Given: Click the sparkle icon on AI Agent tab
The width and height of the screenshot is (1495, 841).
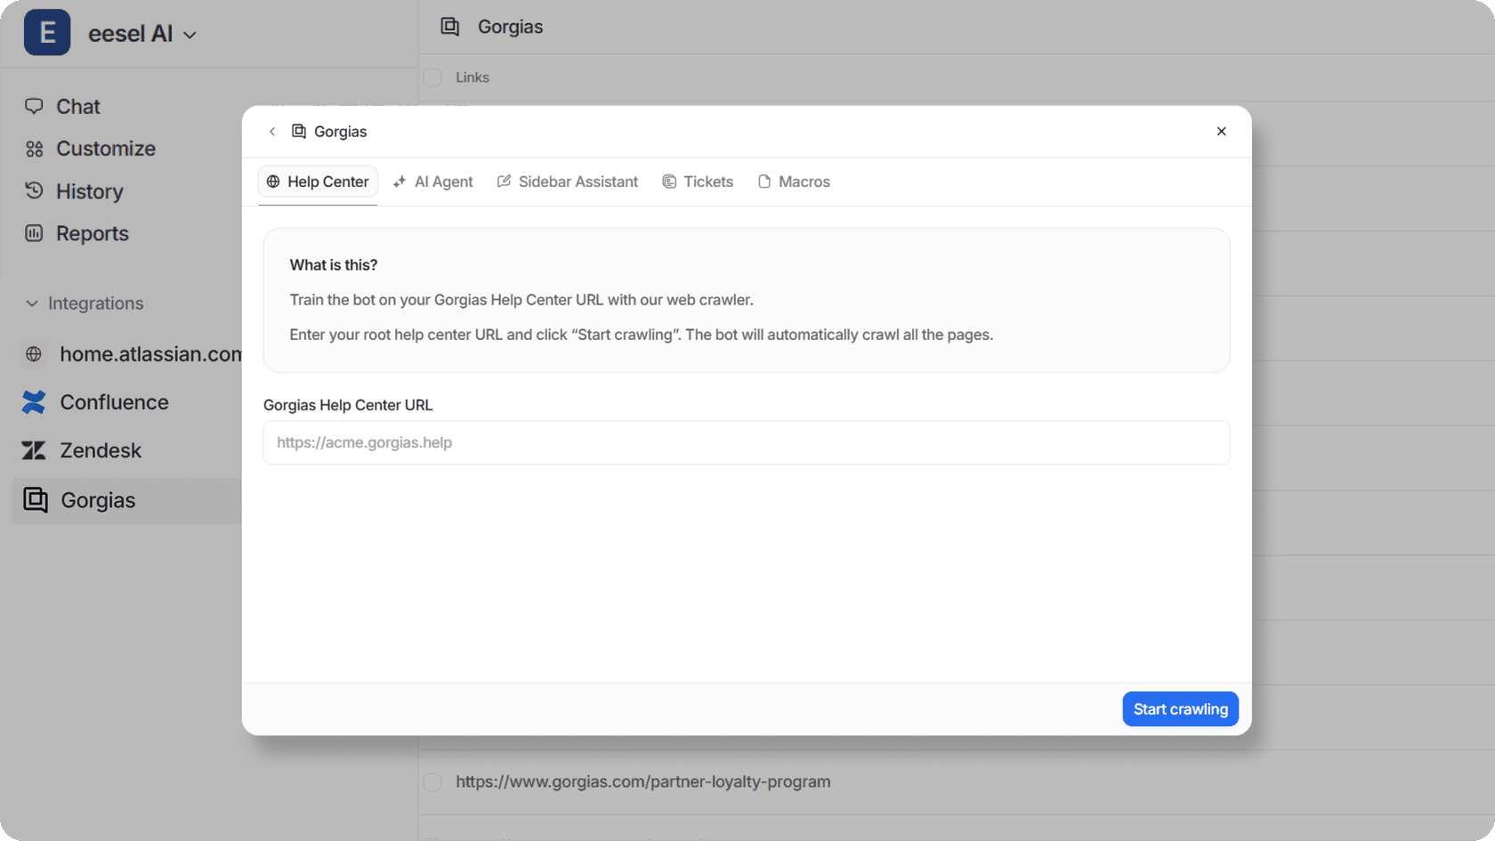Looking at the screenshot, I should pos(400,182).
